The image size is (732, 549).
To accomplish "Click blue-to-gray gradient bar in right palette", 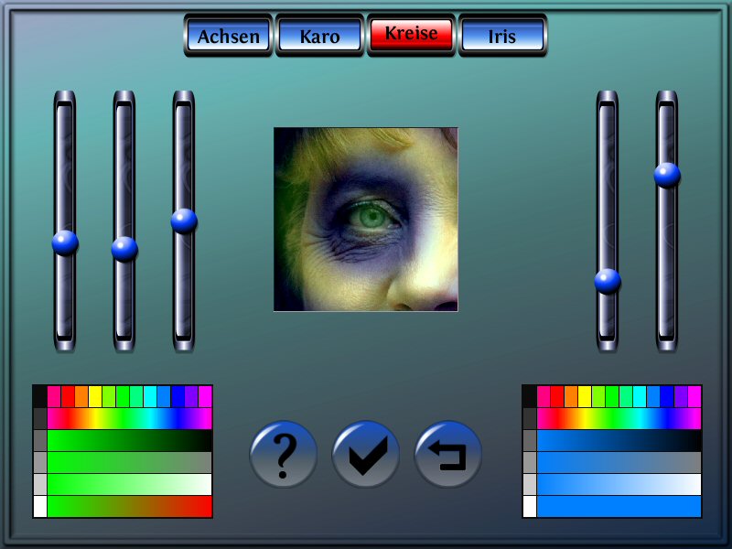I will [619, 463].
